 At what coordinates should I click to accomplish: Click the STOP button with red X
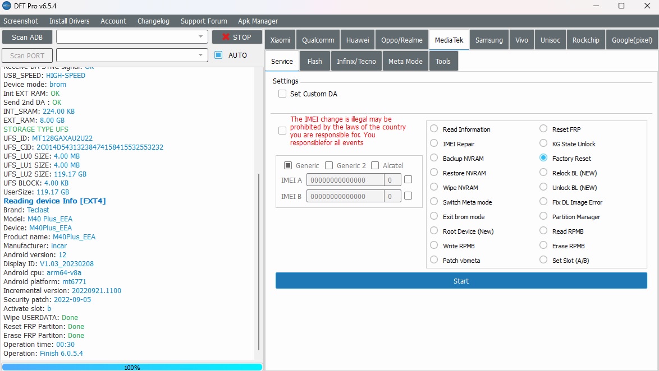coord(237,37)
